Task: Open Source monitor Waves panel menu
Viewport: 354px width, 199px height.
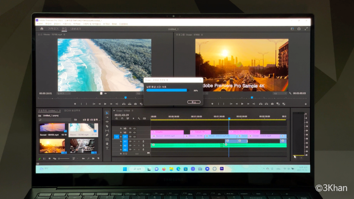Action: coord(64,34)
